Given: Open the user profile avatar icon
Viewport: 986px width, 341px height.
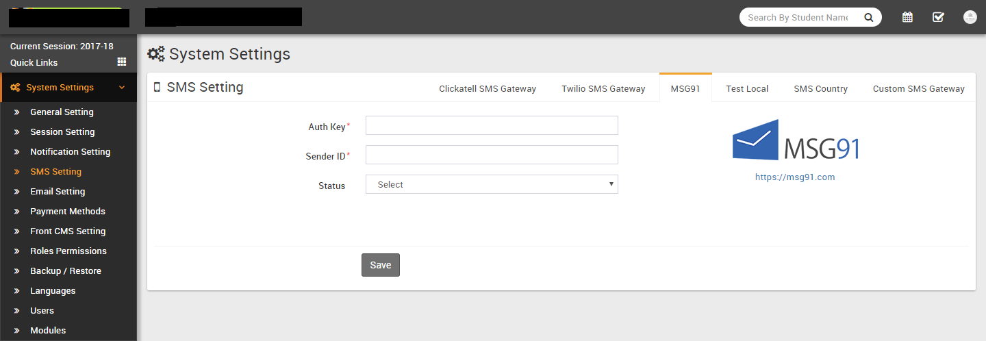Looking at the screenshot, I should click(x=970, y=17).
